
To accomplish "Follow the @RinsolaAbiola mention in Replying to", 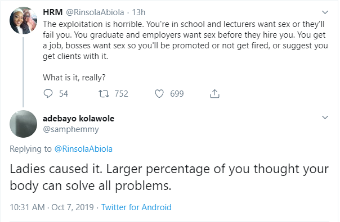I will (83, 149).
